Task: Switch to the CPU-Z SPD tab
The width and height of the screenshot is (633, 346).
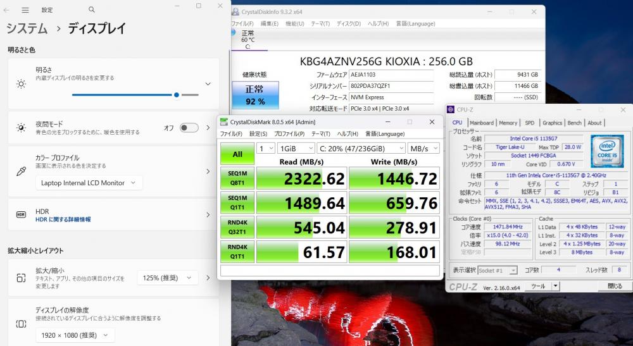Action: point(530,123)
